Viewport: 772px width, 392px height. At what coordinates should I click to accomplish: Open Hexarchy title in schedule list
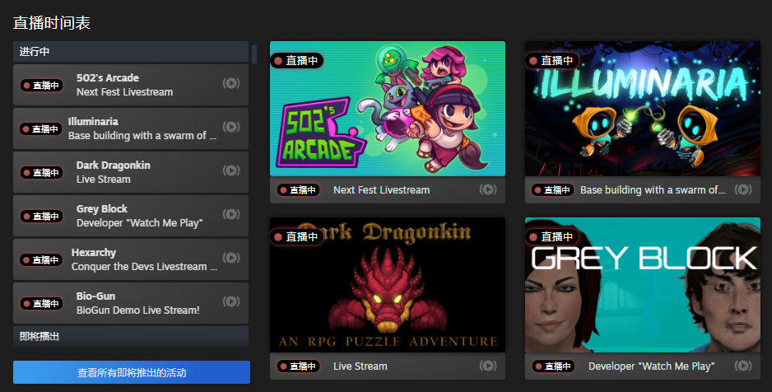click(x=94, y=252)
